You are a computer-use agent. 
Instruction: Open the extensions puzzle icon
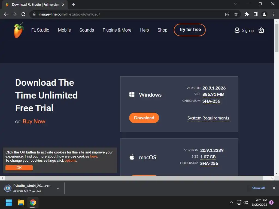pos(247,14)
